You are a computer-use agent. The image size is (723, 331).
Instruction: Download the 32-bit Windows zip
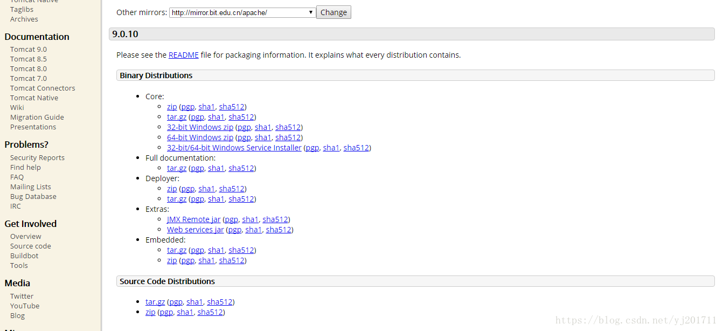(x=200, y=127)
